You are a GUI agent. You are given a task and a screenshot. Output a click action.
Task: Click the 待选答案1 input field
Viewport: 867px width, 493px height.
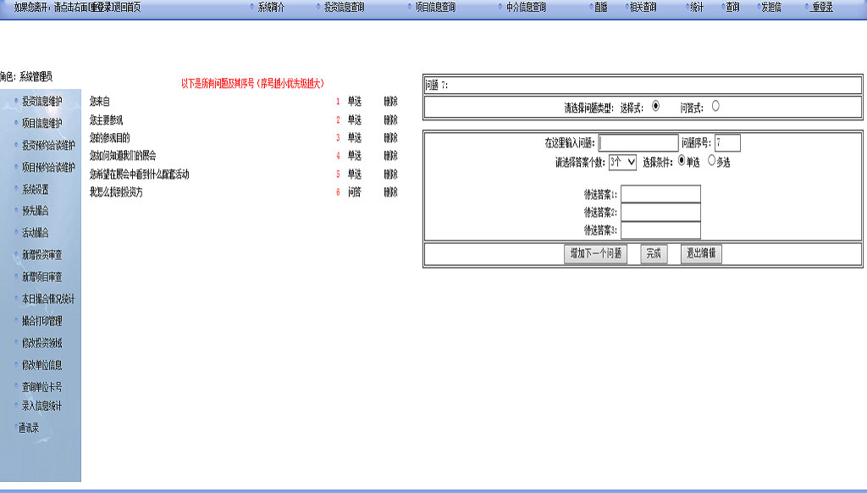tap(660, 194)
